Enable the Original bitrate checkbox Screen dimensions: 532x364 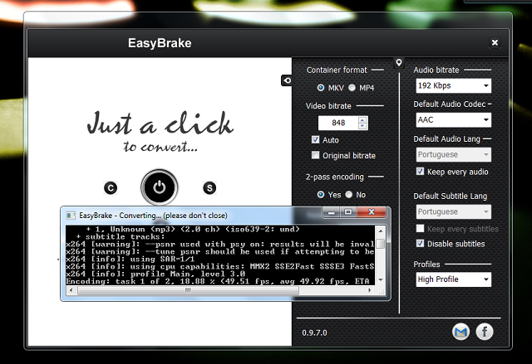click(316, 155)
